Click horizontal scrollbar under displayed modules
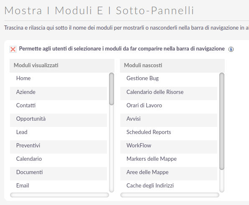The height and width of the screenshot is (205, 249). pos(59,195)
